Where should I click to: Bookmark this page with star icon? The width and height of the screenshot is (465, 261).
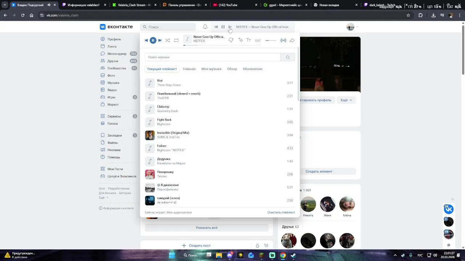(x=408, y=15)
